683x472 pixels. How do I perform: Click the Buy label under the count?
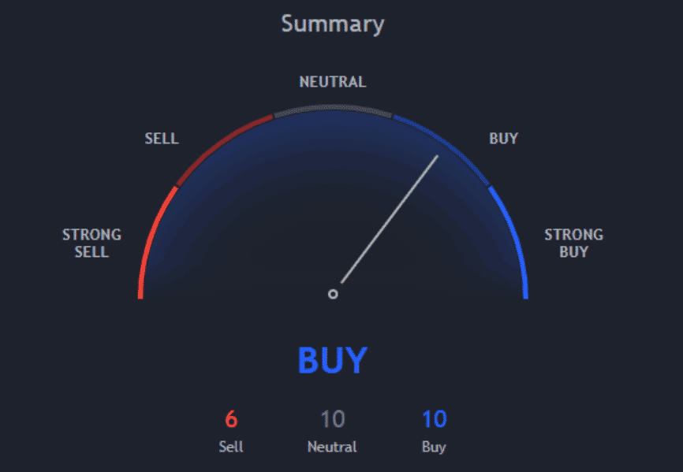click(434, 447)
